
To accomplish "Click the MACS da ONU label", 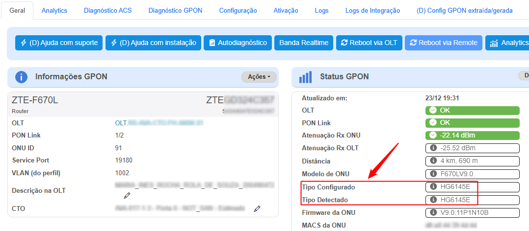I will (323, 226).
